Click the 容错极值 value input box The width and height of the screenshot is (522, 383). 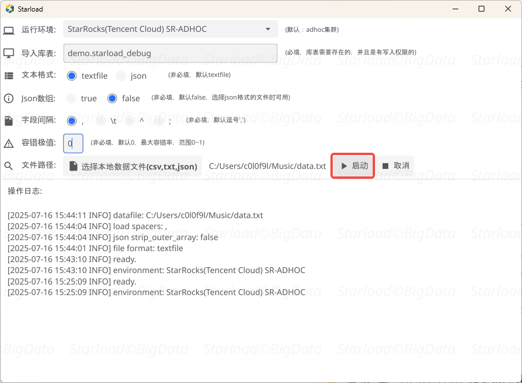click(73, 143)
